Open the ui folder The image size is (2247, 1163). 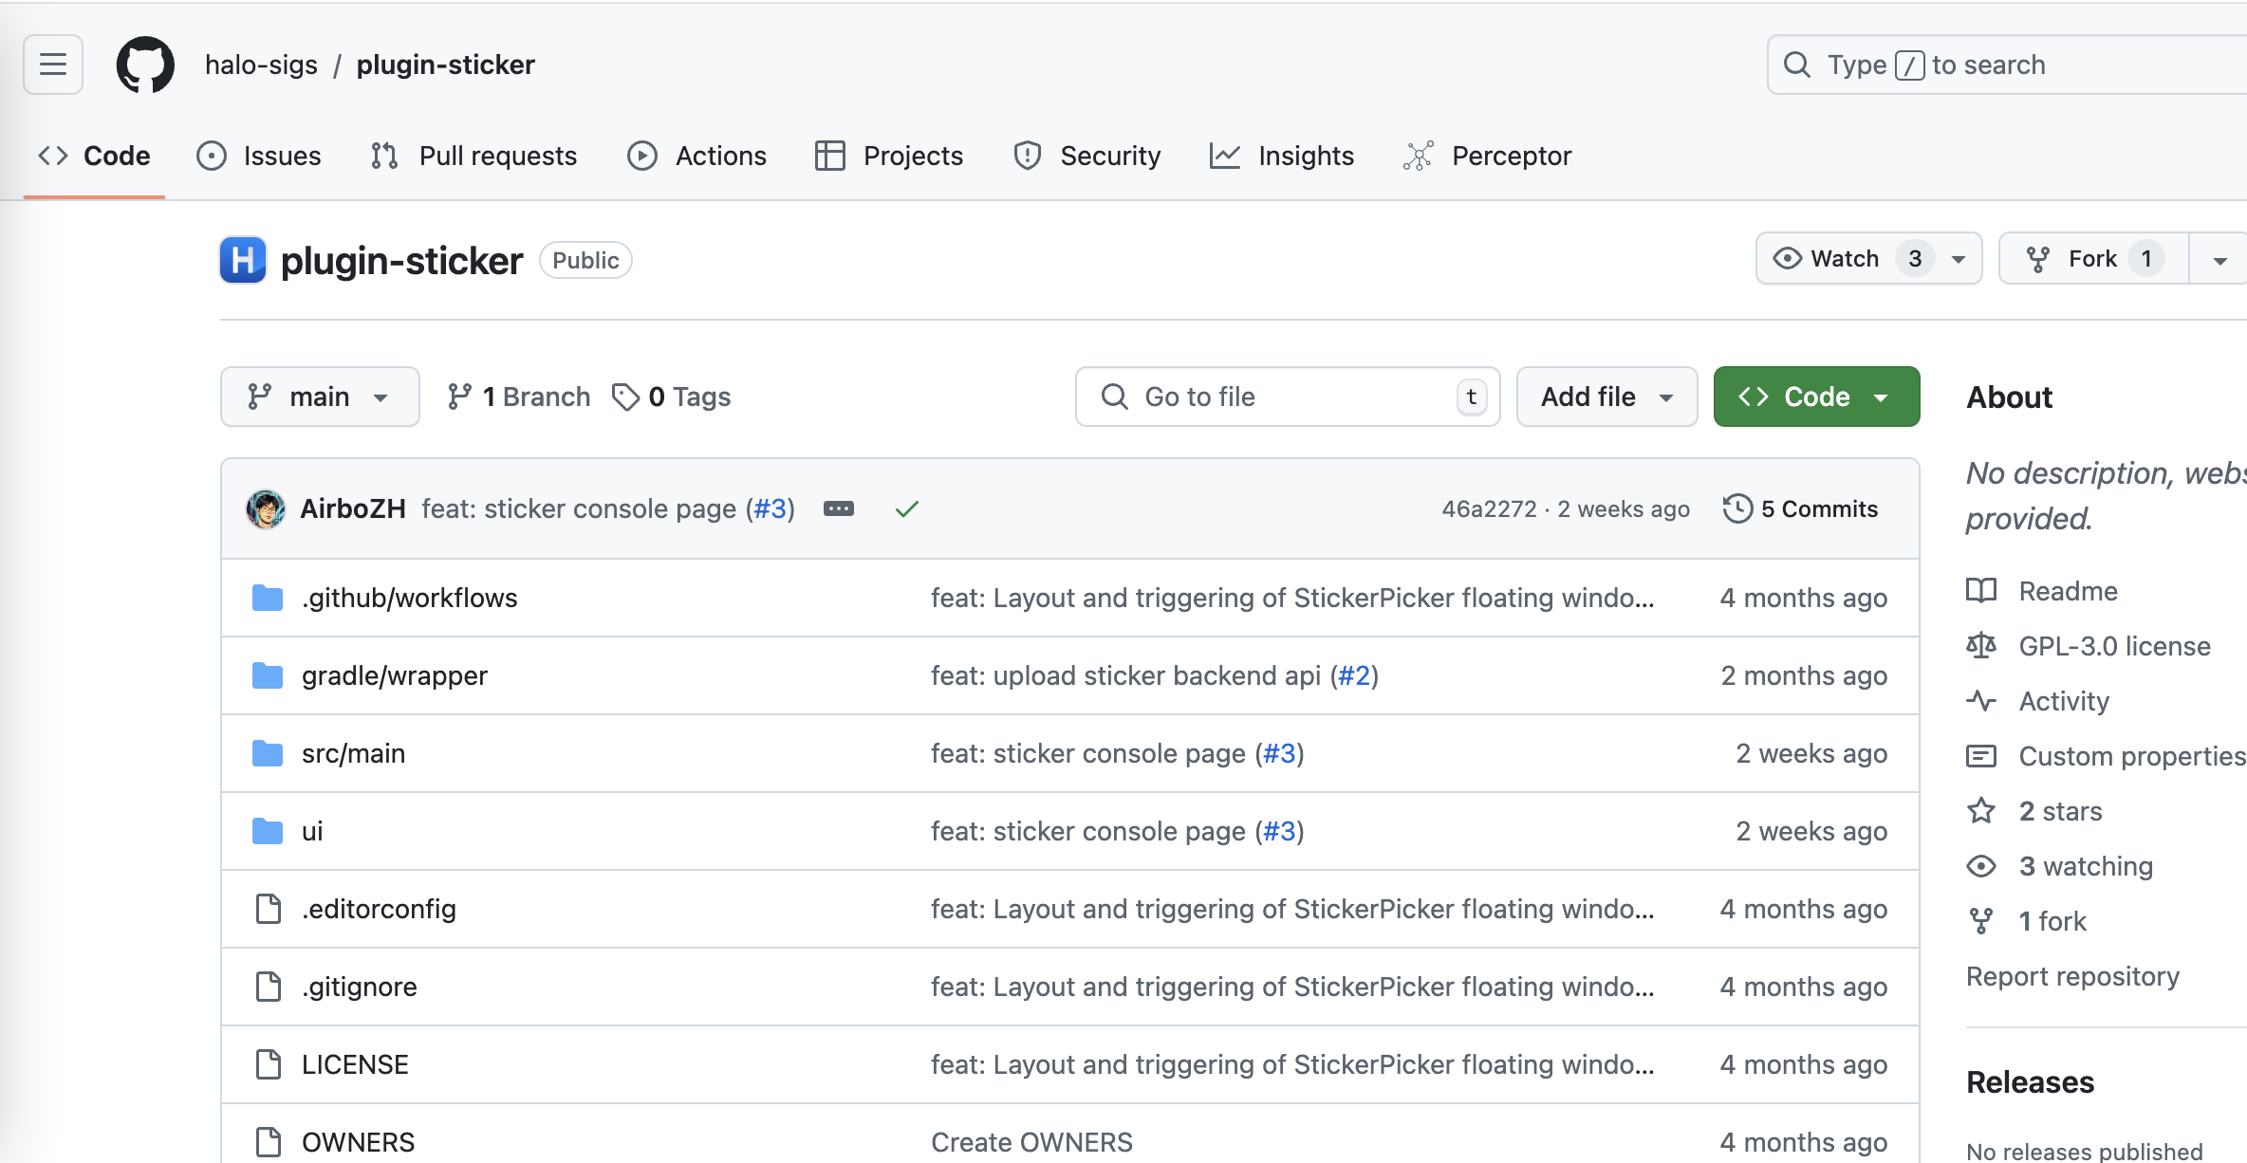(312, 831)
